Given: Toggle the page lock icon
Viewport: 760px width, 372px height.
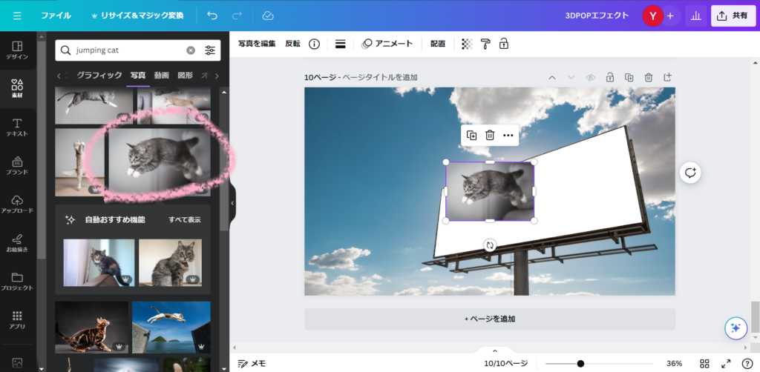Looking at the screenshot, I should click(610, 77).
